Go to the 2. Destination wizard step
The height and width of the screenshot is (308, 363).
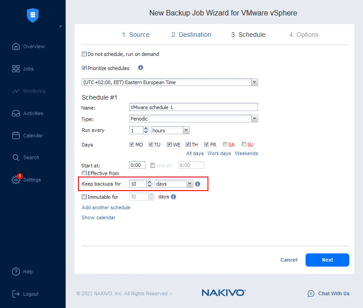191,35
